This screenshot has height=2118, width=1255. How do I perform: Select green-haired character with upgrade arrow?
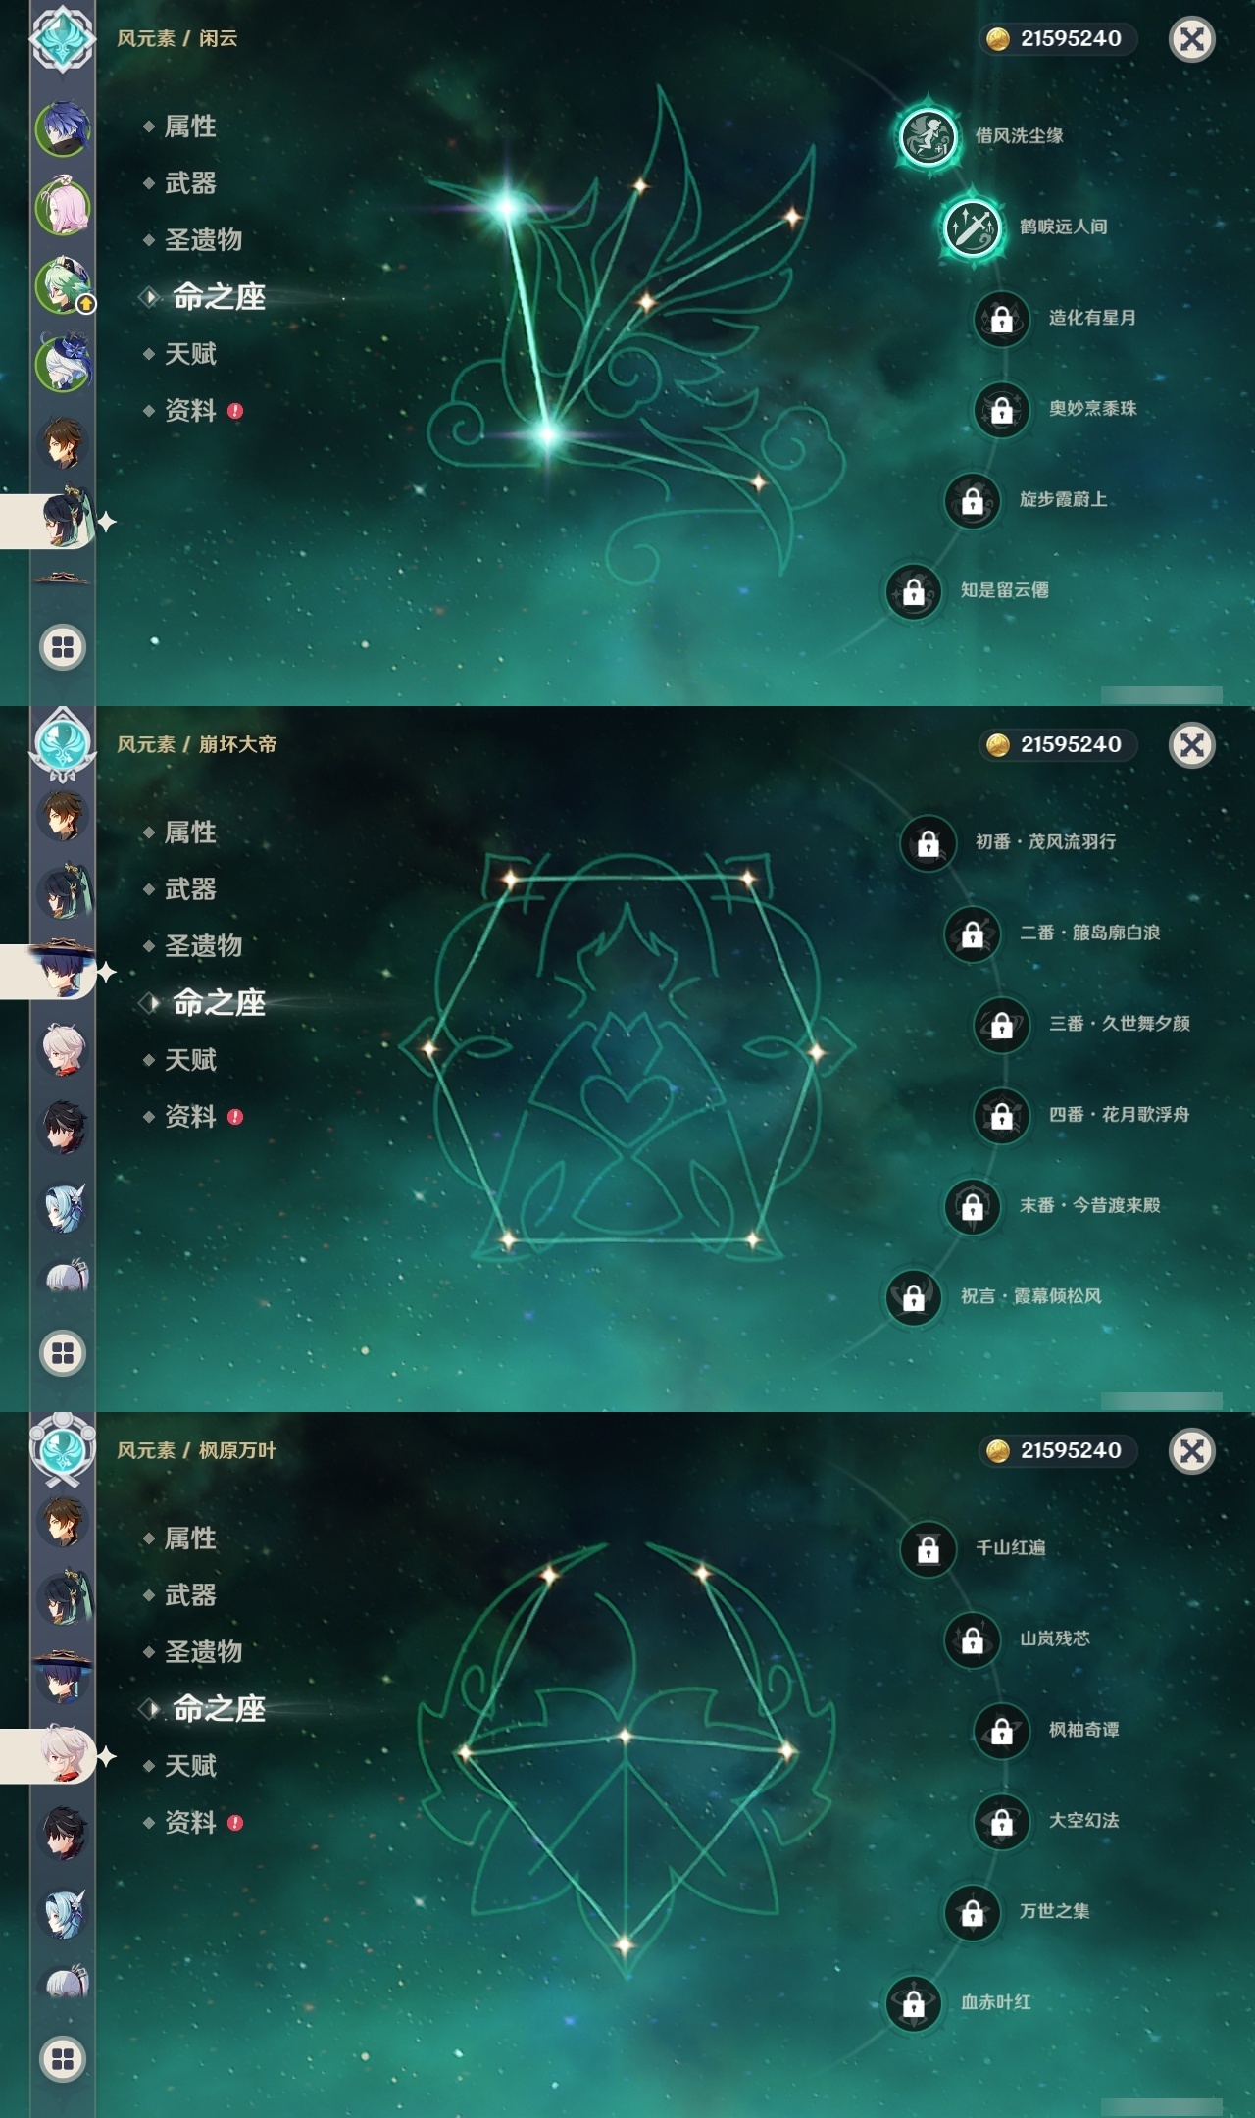tap(64, 285)
